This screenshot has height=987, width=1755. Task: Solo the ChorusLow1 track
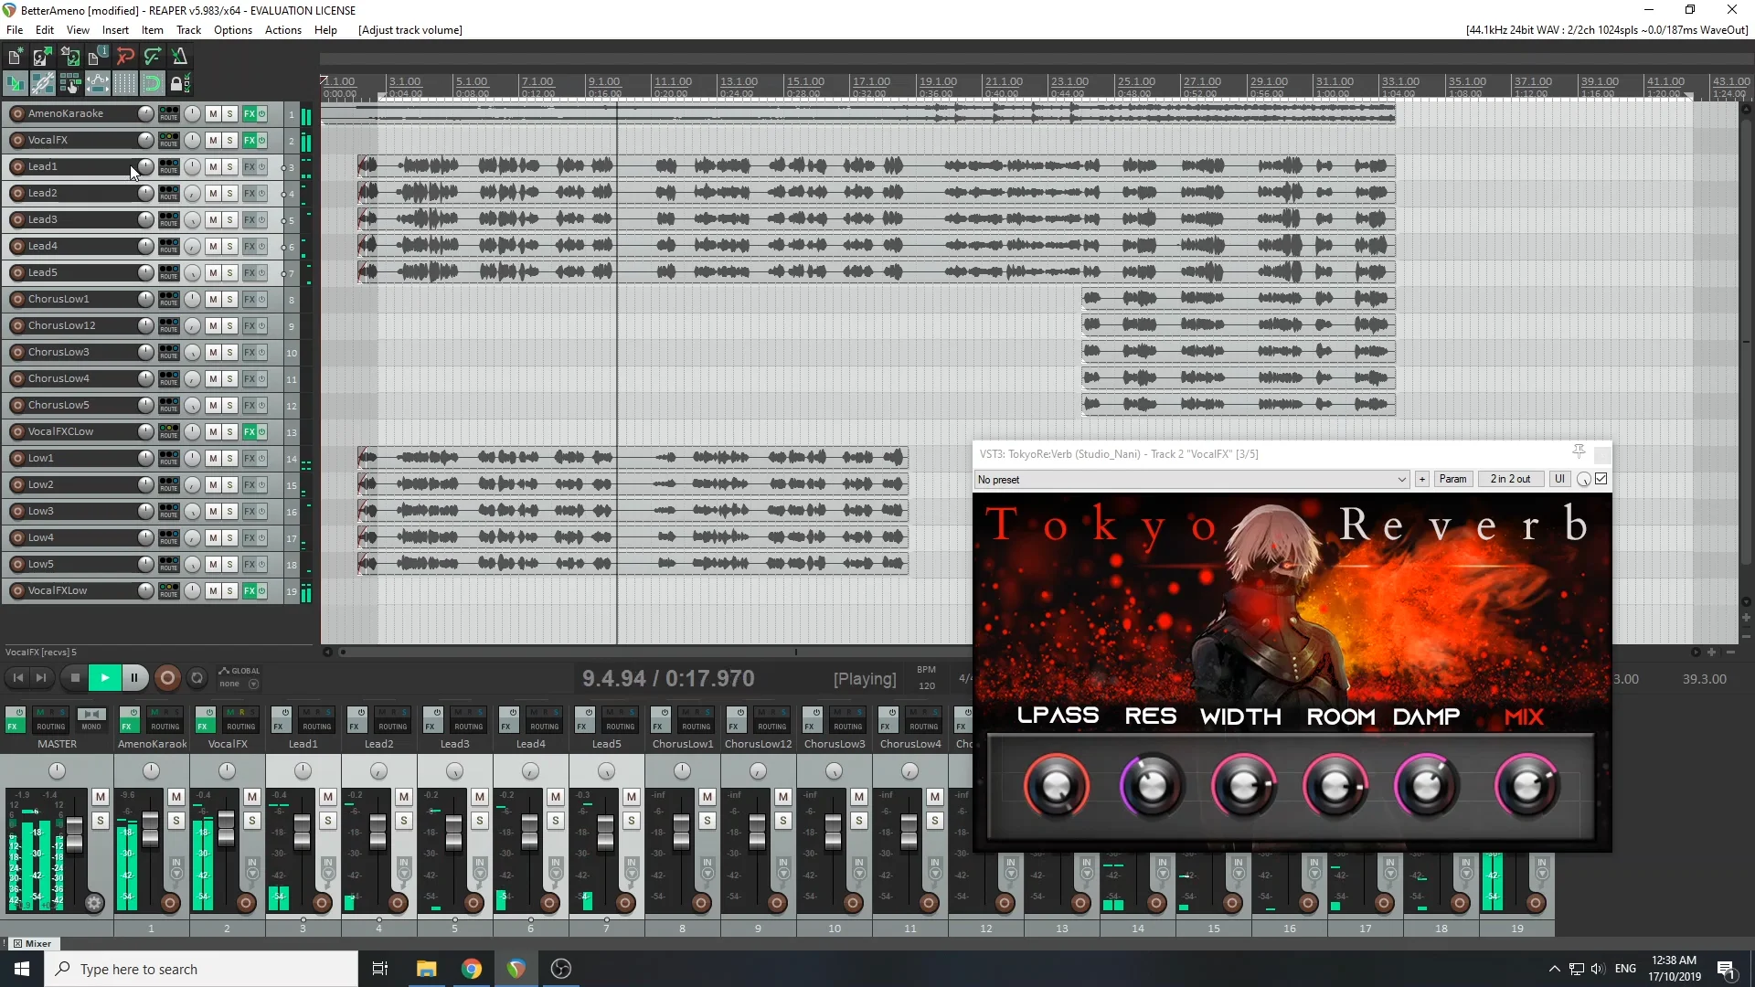click(x=228, y=299)
